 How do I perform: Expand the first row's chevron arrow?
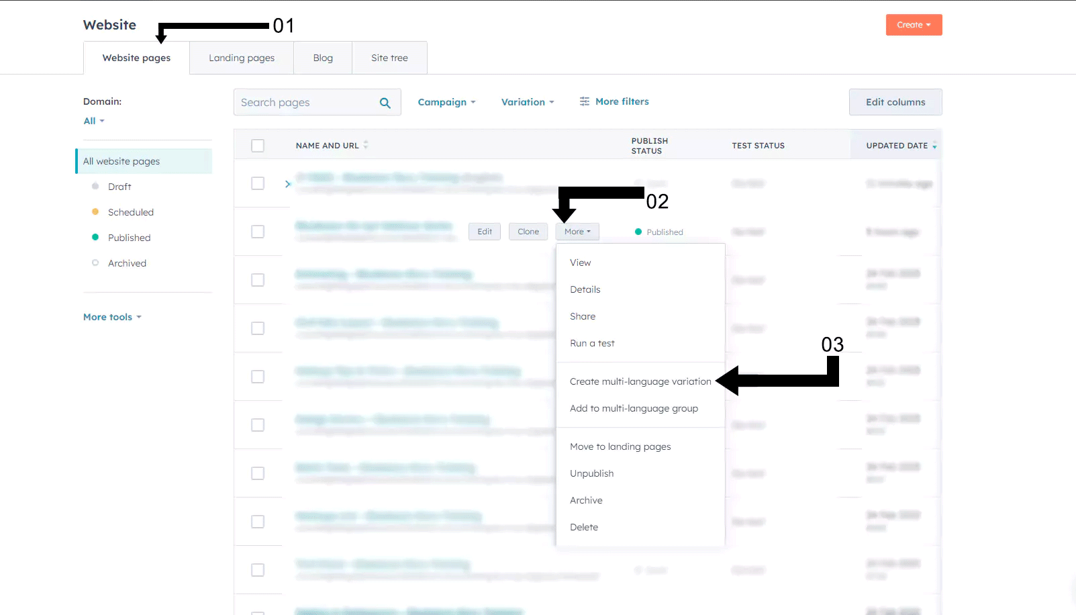pyautogui.click(x=288, y=184)
